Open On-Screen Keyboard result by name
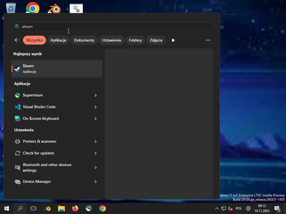Screen dimensions: 286x214 41,118
